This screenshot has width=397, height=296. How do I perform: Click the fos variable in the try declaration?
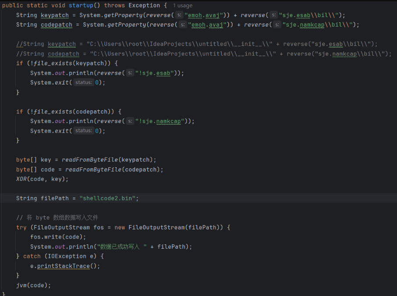pos(99,227)
